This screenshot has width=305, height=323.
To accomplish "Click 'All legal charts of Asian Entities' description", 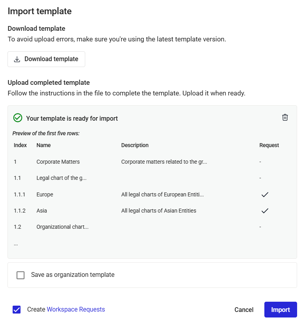I will (159, 211).
